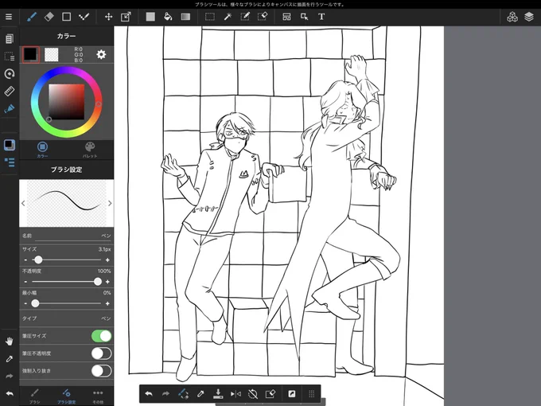Viewport: 541px width, 406px height.
Task: Click flip horizontal in floating bar
Action: [235, 393]
